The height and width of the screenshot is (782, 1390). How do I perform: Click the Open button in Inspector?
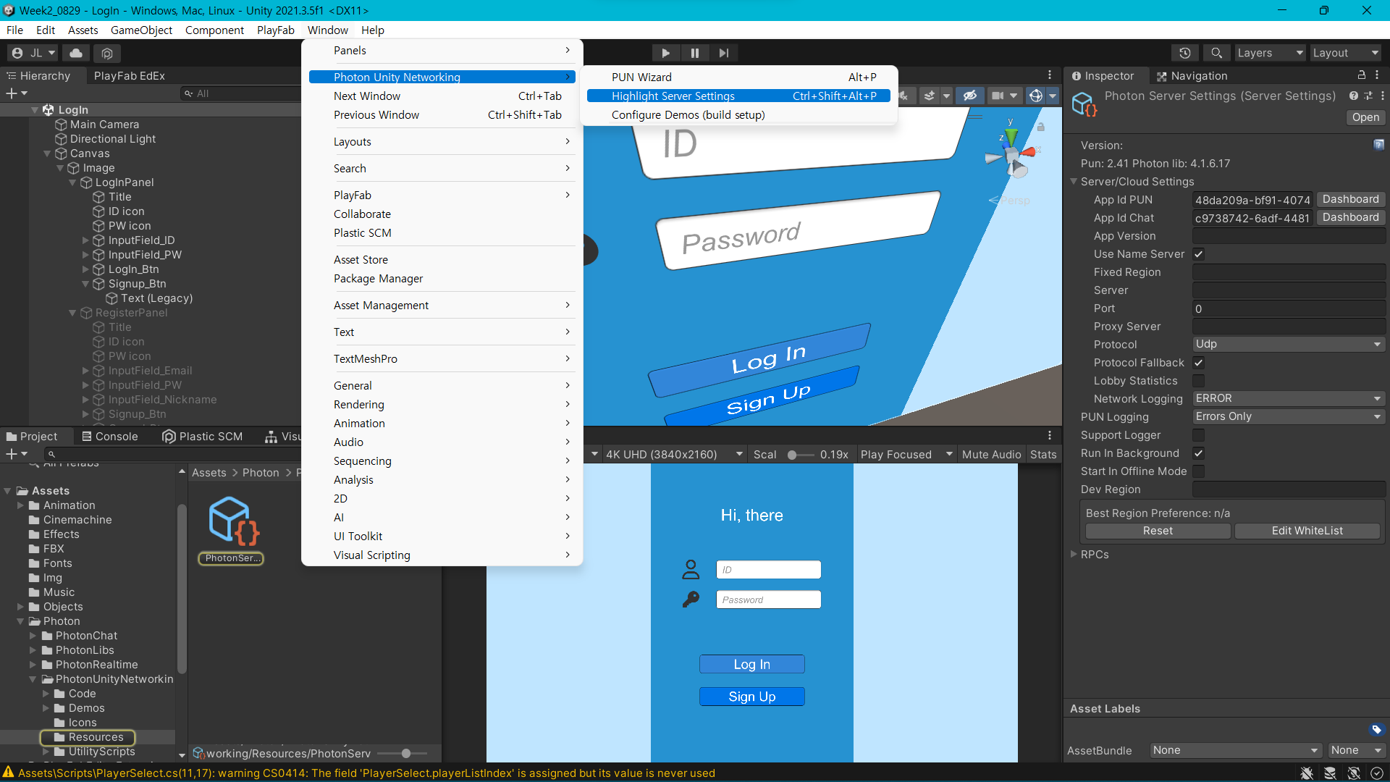[1365, 118]
